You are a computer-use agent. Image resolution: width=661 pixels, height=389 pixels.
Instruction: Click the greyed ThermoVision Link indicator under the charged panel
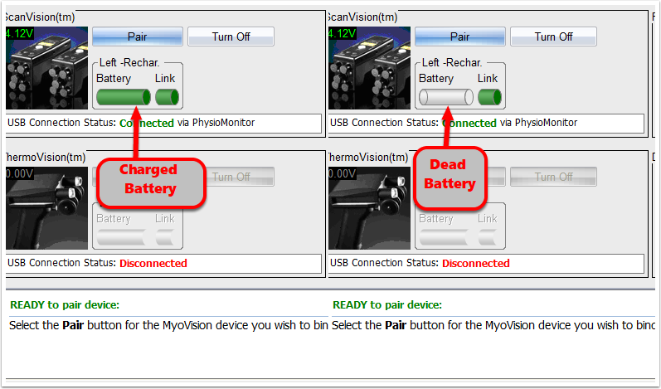[x=167, y=237]
